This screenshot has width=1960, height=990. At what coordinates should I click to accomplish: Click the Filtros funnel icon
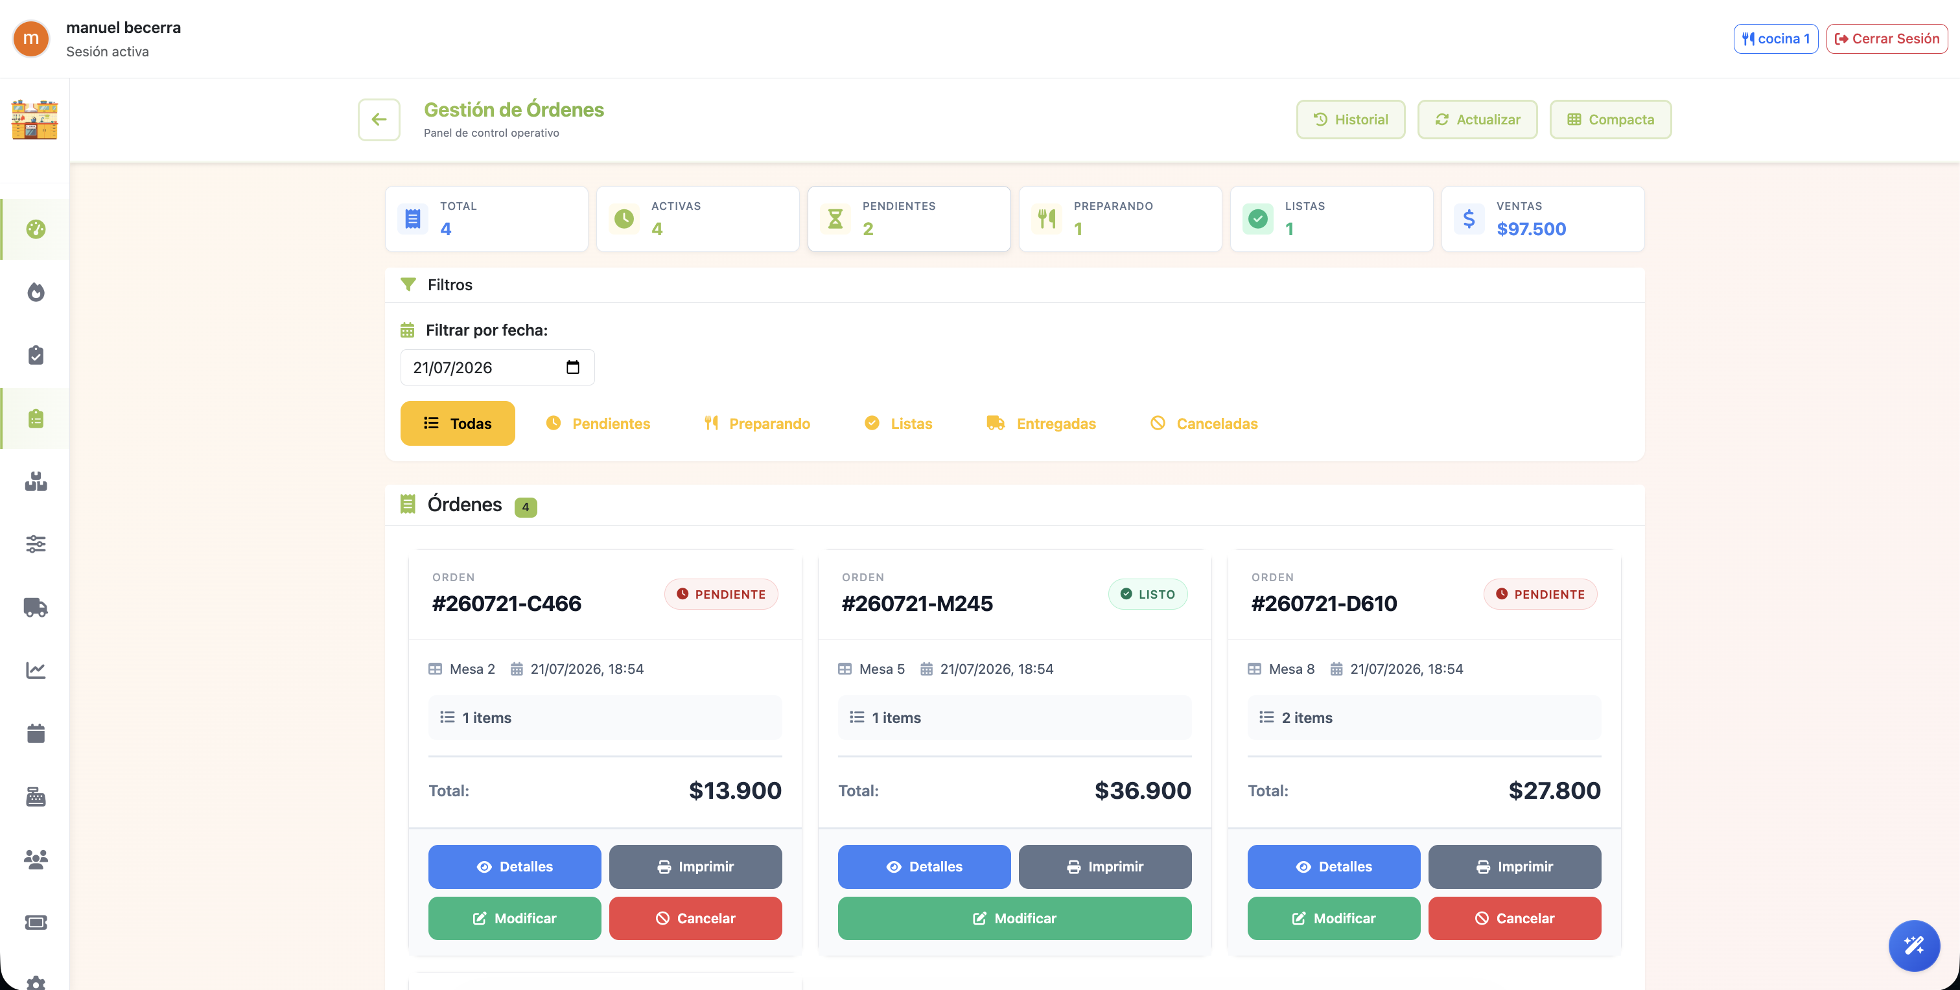point(408,284)
